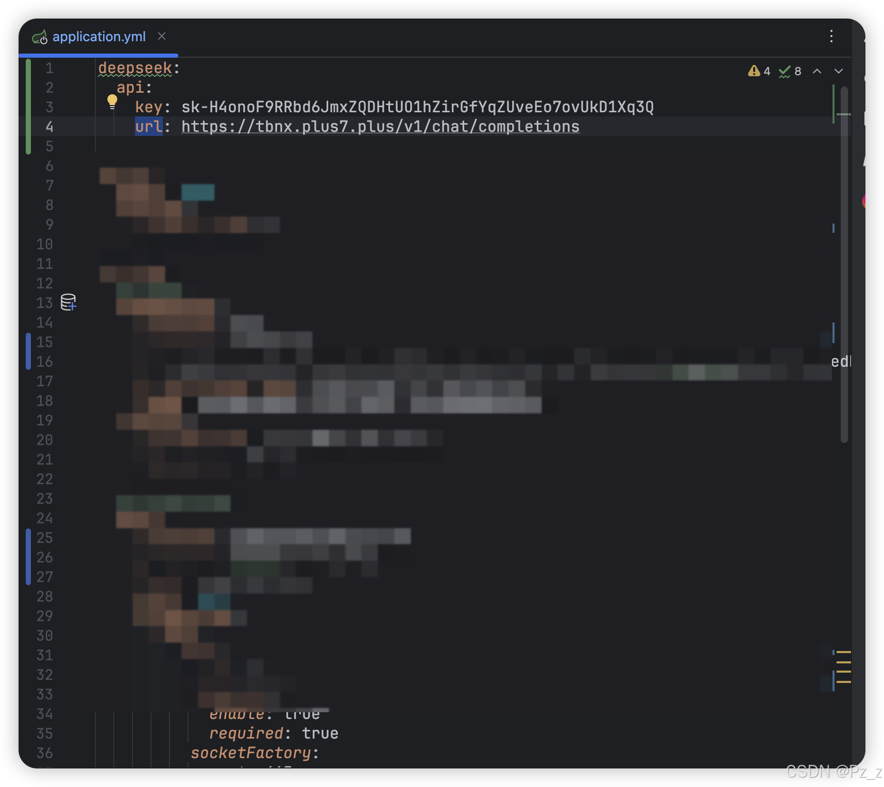884x787 pixels.
Task: Close the application.yml tab
Action: (x=162, y=37)
